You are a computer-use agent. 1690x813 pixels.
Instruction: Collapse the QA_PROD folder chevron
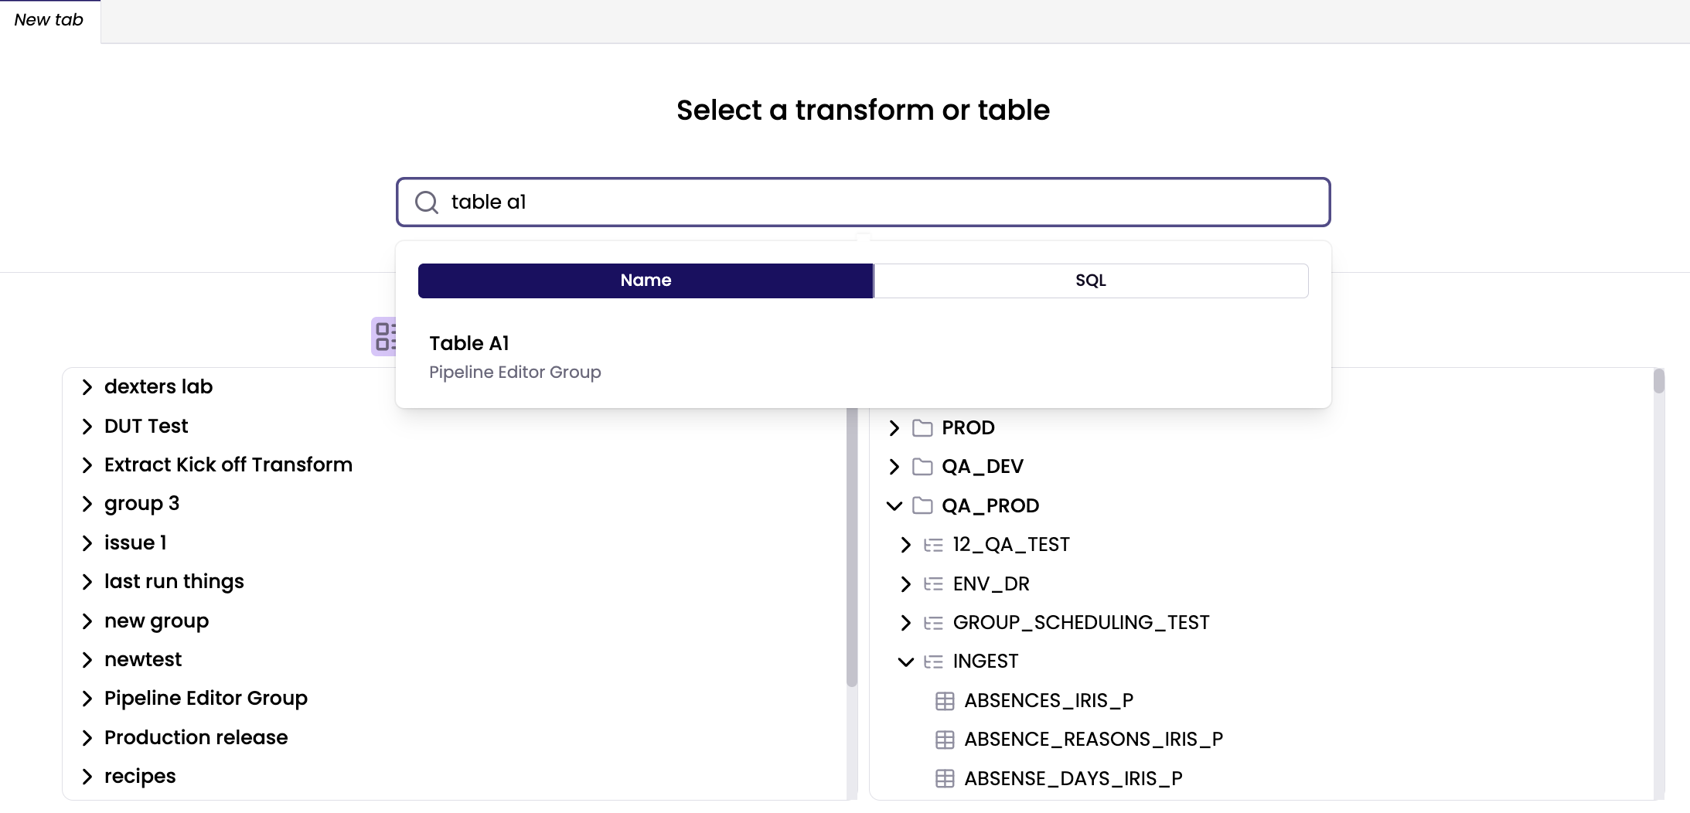pyautogui.click(x=894, y=505)
